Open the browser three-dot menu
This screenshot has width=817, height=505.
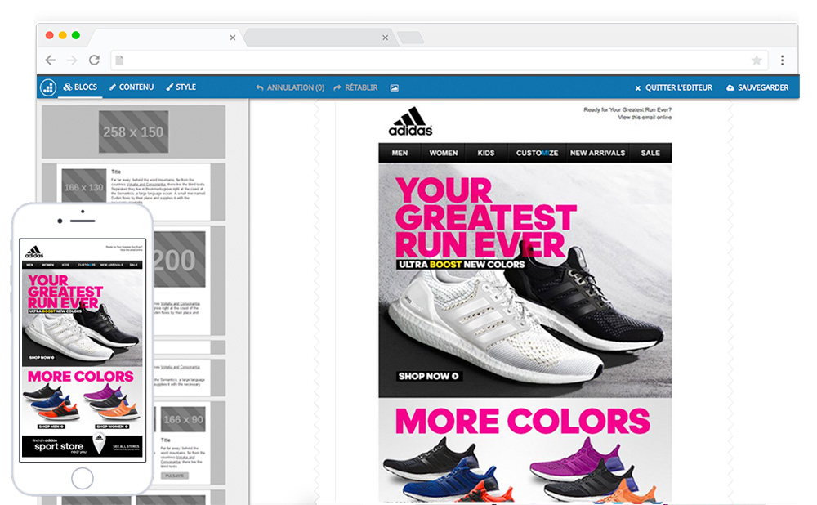pos(782,60)
